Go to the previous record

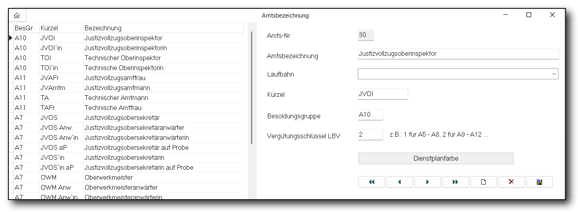399,182
